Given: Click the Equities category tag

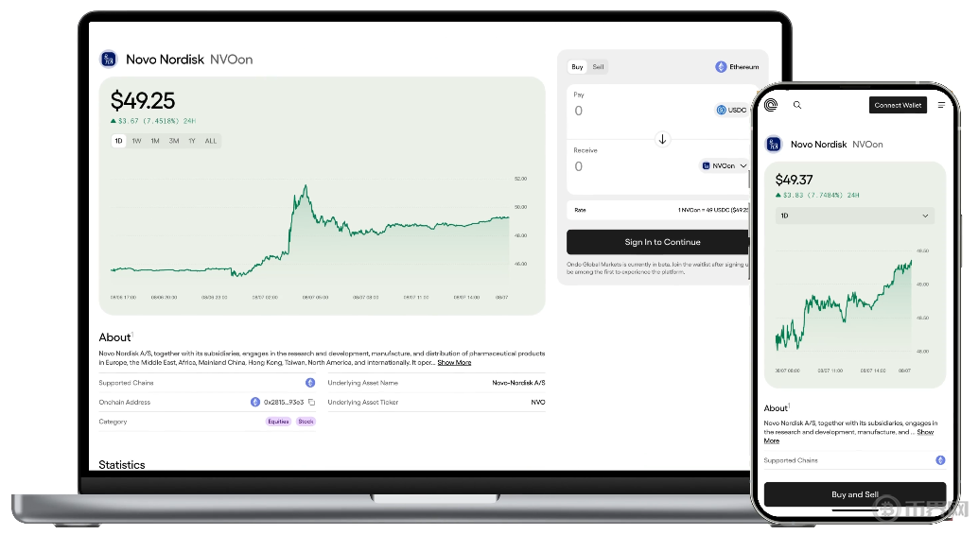Looking at the screenshot, I should point(278,422).
